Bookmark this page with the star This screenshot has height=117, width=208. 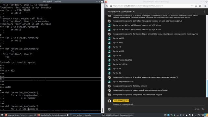click(200, 6)
